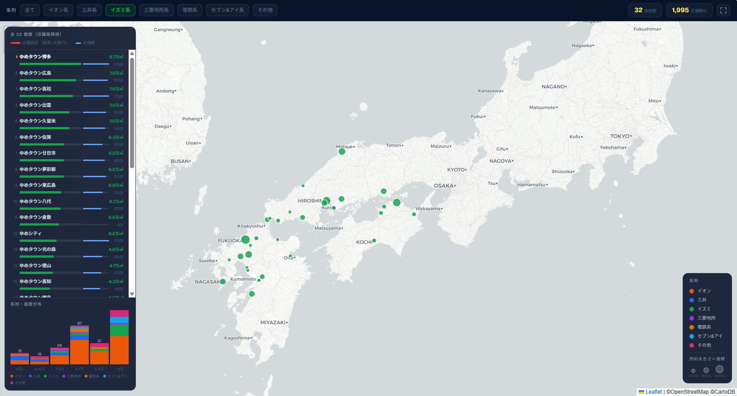The height and width of the screenshot is (396, 737).
Task: Click the facility list scroll-down arrow
Action: point(132,294)
